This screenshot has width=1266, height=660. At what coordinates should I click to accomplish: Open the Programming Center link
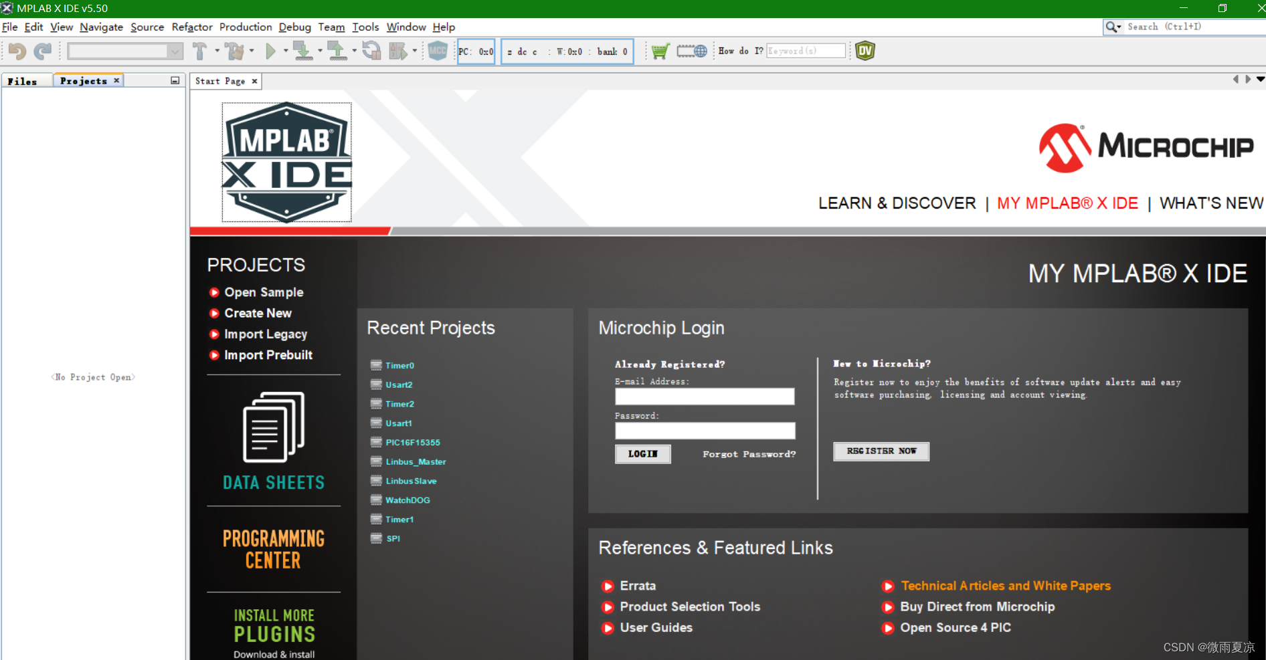274,550
